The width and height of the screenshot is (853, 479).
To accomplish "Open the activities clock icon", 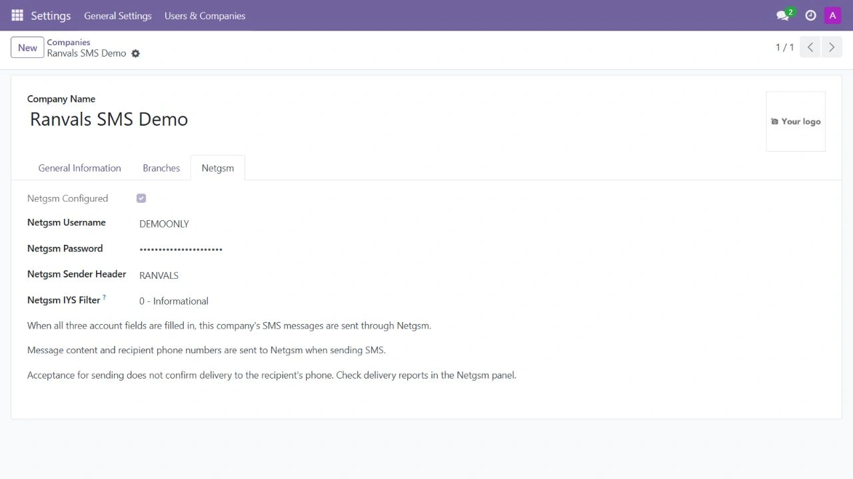I will pos(810,15).
